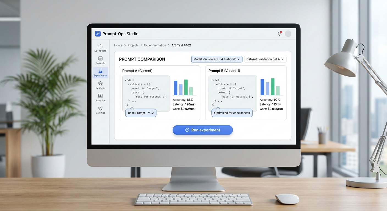Go to Dashboard in the sidebar
This screenshot has width=387, height=211.
click(x=100, y=48)
